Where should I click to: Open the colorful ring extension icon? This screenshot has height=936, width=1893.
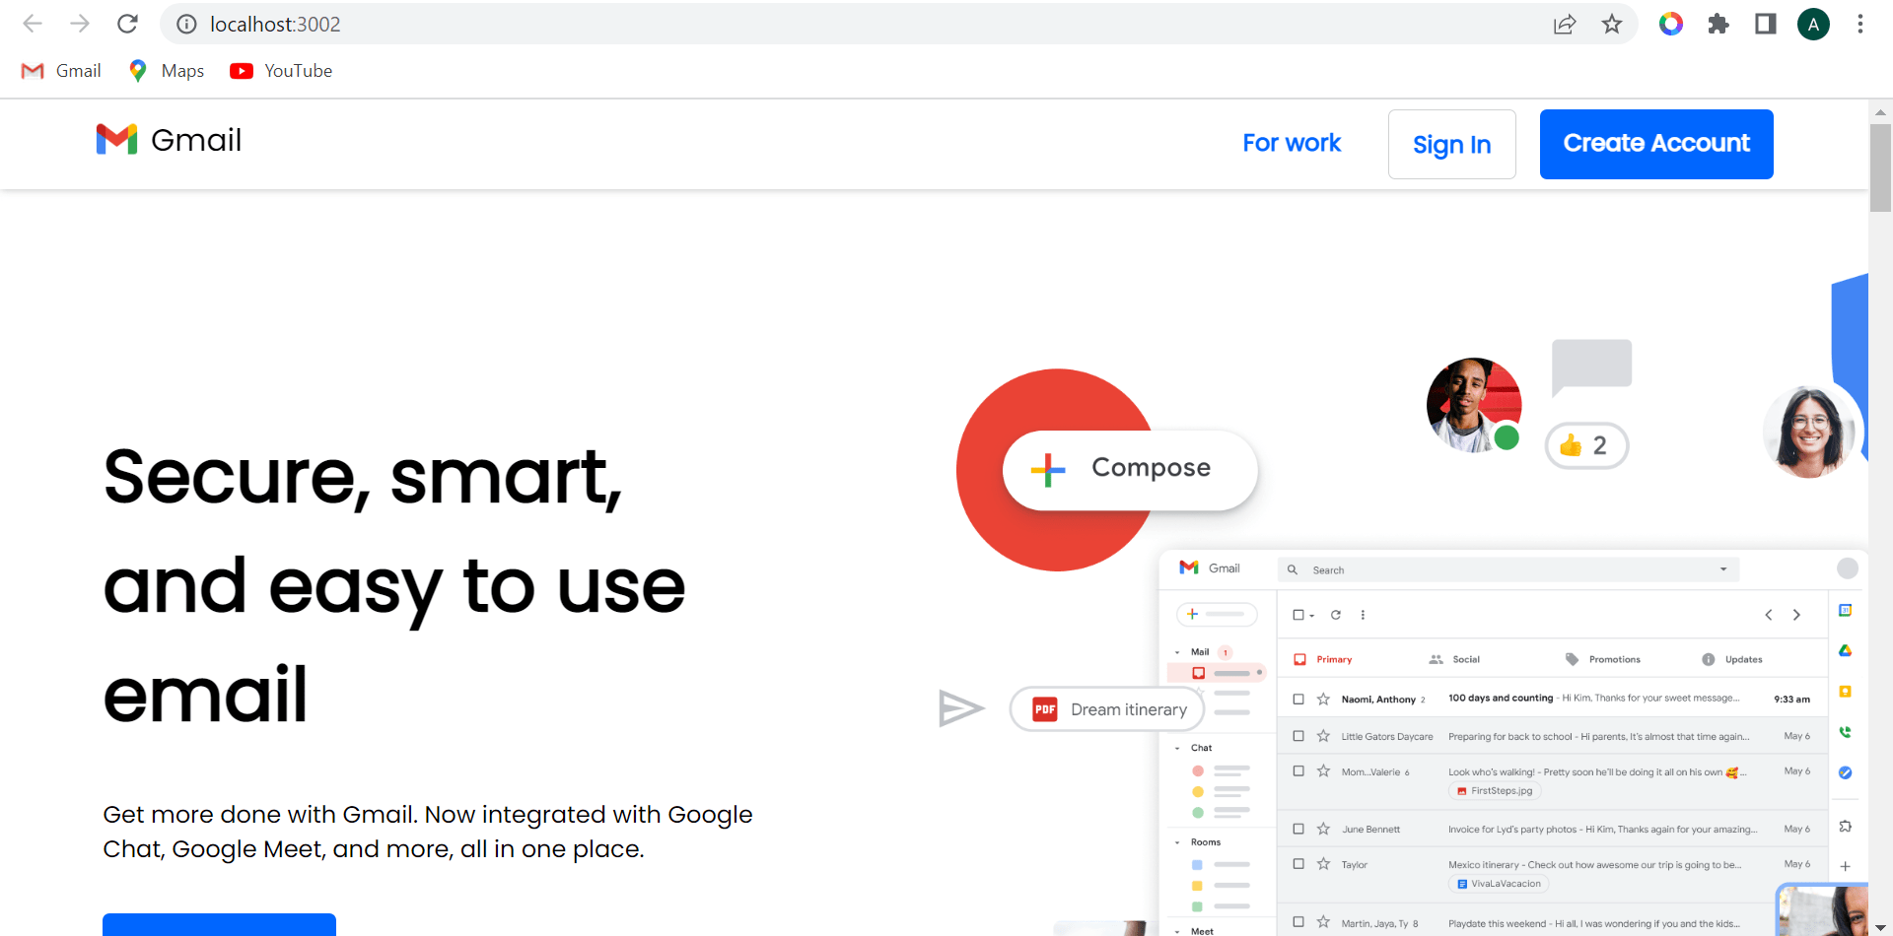point(1671,24)
